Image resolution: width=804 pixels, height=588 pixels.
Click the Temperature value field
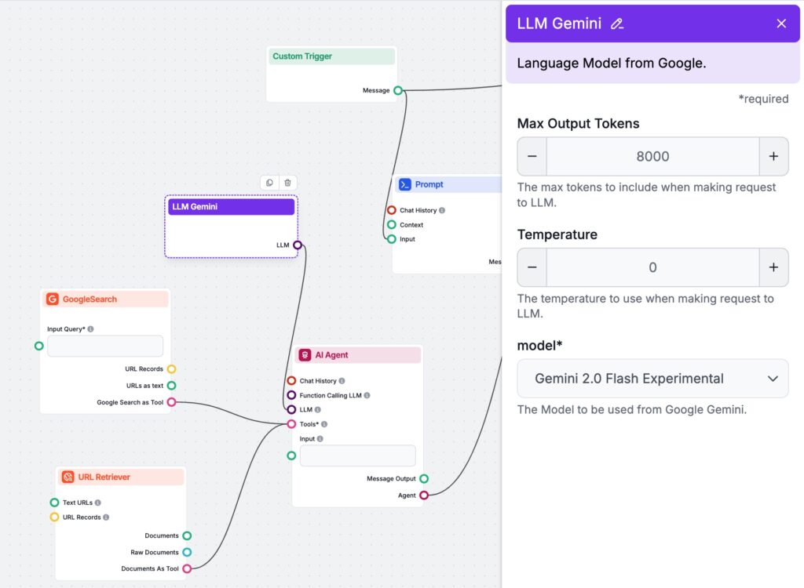click(x=652, y=267)
